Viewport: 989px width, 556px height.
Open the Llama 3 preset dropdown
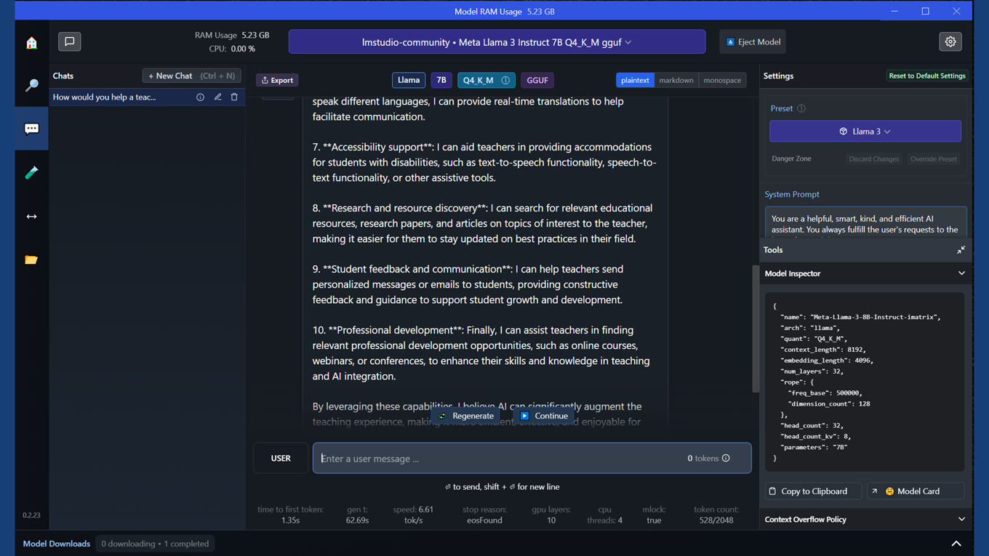point(865,132)
